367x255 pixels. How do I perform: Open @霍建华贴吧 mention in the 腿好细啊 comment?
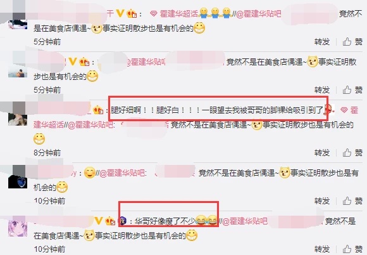click(x=90, y=125)
